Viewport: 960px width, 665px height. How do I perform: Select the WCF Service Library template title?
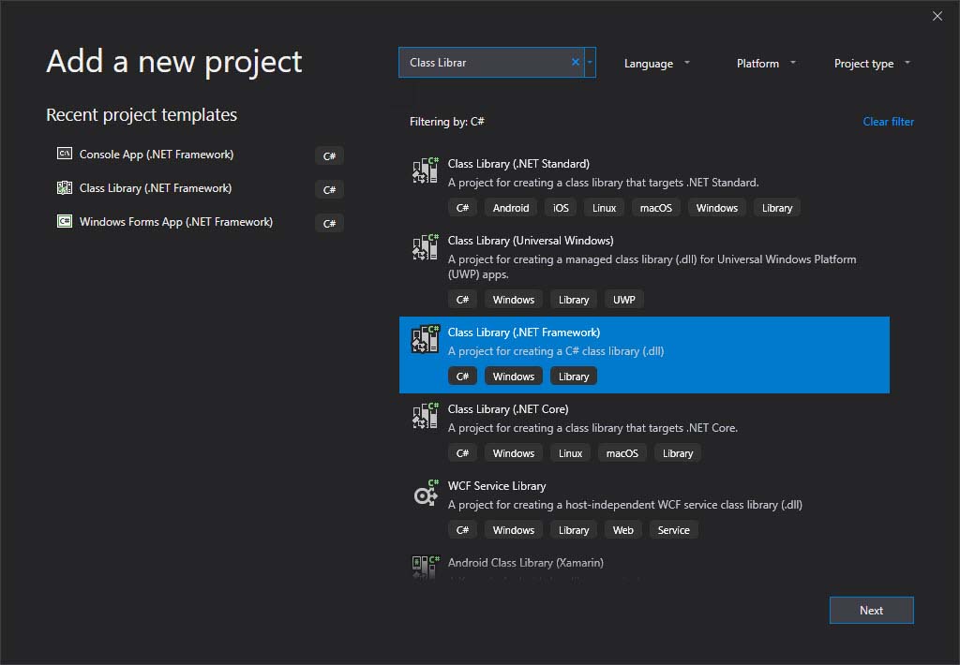[497, 486]
